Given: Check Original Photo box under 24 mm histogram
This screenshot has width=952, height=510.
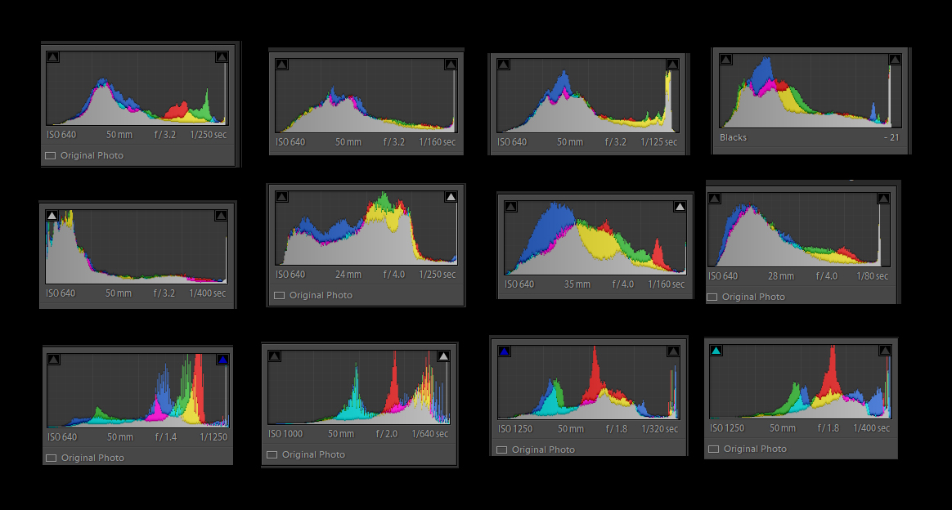Looking at the screenshot, I should 280,296.
